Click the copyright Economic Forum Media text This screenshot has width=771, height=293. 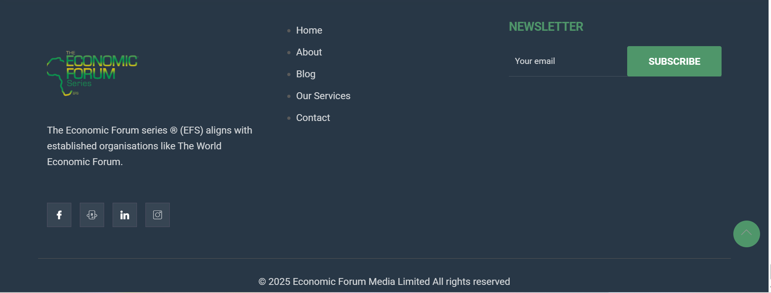tap(384, 282)
